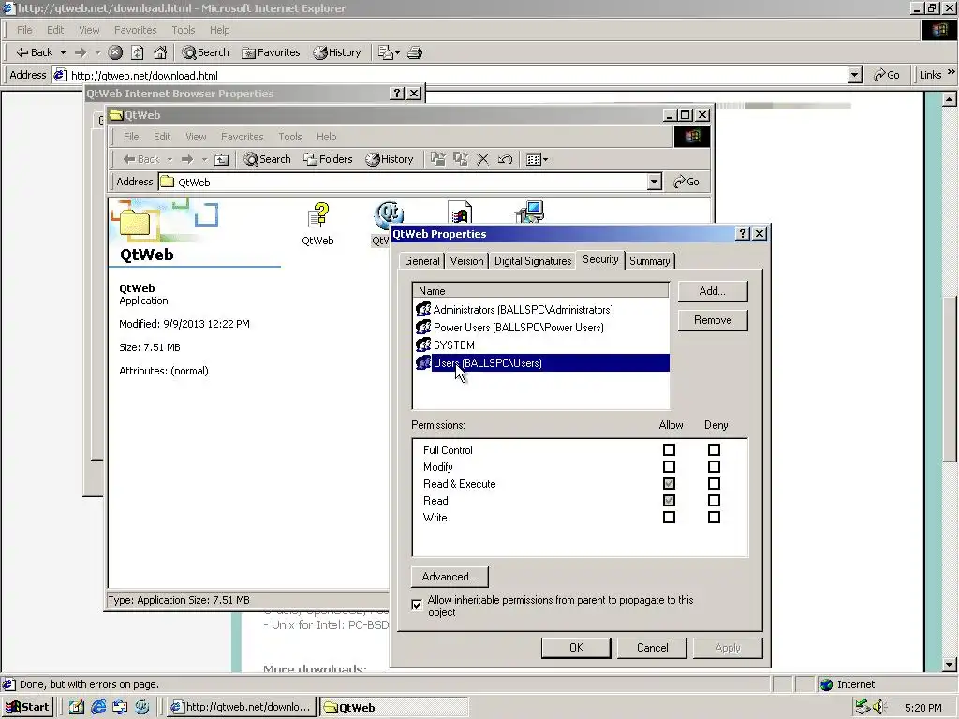Image resolution: width=959 pixels, height=719 pixels.
Task: Click scroll down arrow of Internet Explorer page
Action: pyautogui.click(x=950, y=664)
